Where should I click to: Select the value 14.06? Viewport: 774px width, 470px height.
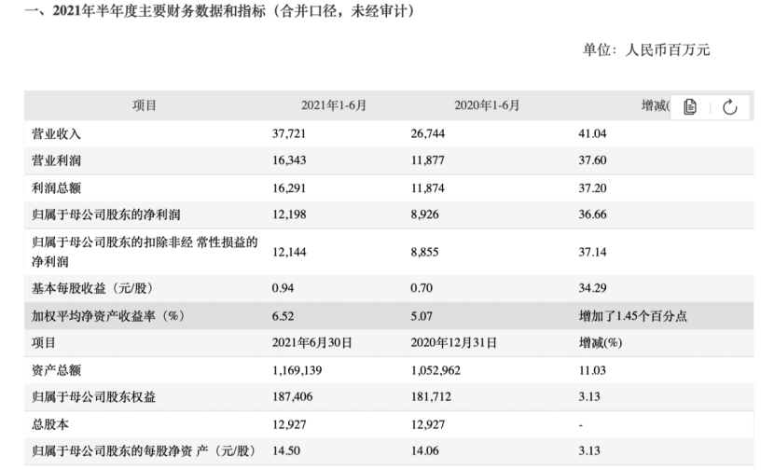pos(425,451)
